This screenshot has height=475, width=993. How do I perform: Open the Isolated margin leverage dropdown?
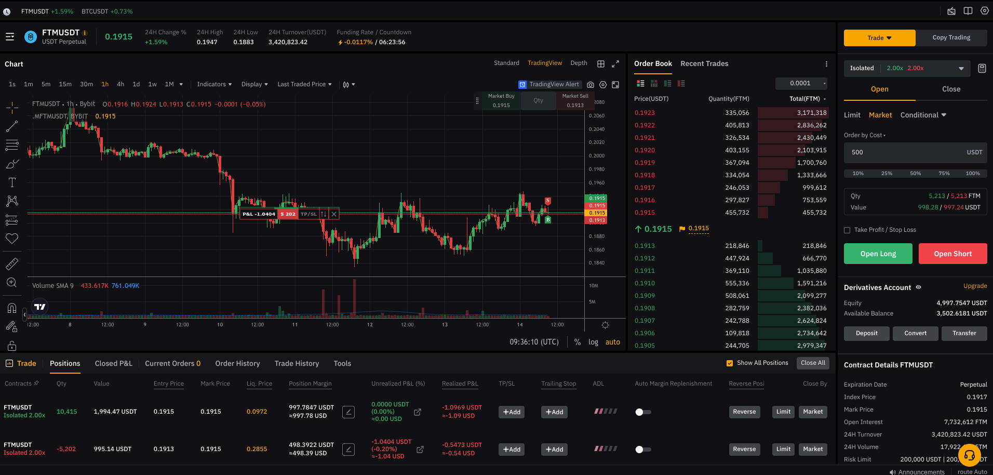point(907,68)
